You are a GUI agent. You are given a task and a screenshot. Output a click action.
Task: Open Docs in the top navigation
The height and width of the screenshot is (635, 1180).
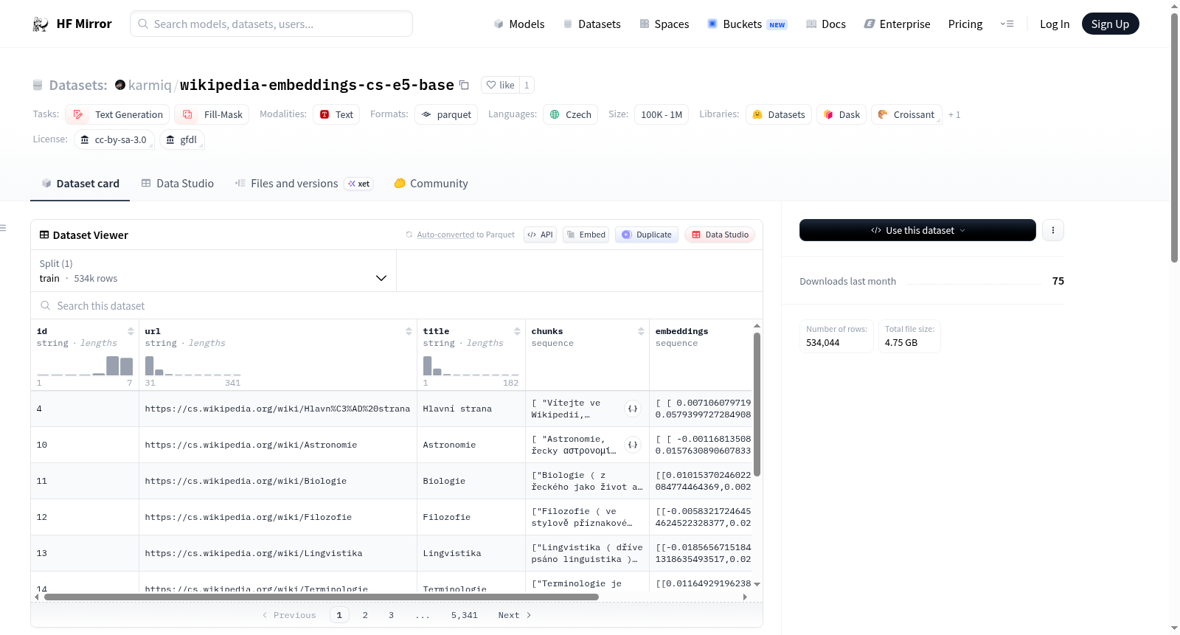[826, 24]
